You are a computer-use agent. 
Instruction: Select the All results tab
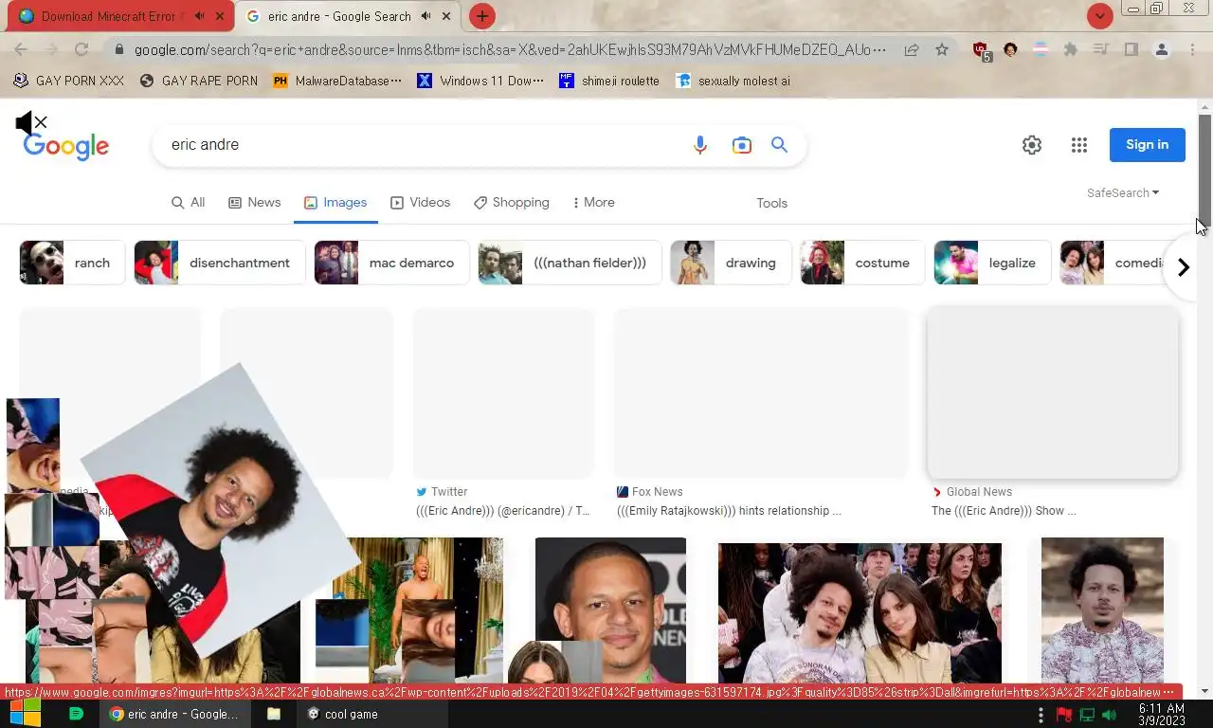click(188, 202)
